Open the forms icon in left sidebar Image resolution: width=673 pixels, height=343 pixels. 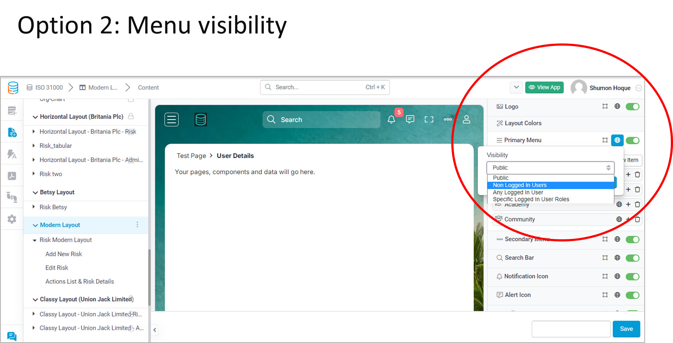12,111
